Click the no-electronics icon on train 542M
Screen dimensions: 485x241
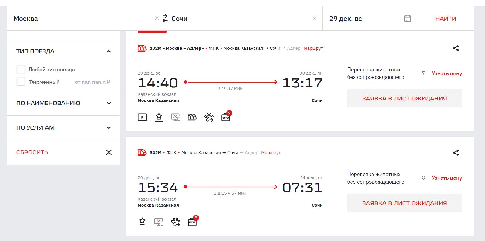159,222
